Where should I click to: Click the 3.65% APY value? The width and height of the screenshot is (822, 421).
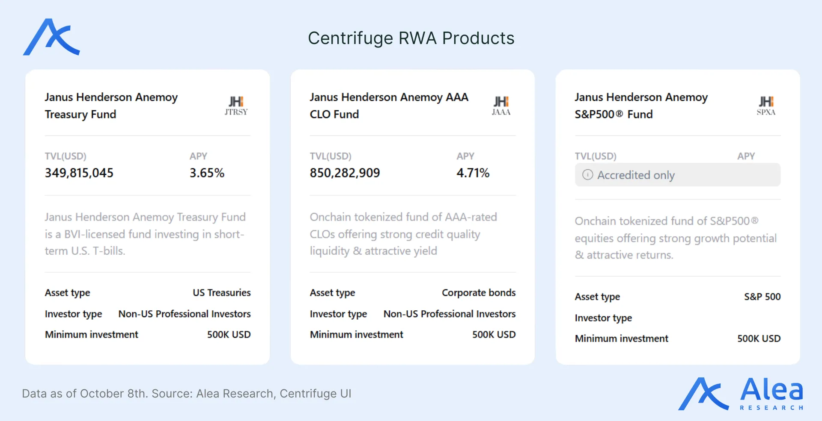pos(207,173)
